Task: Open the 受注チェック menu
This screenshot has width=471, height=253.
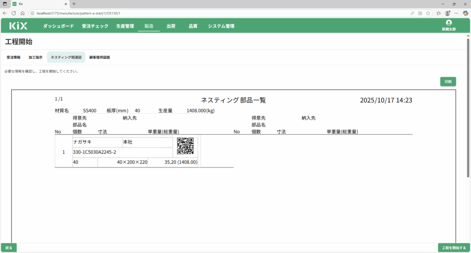Action: point(95,26)
